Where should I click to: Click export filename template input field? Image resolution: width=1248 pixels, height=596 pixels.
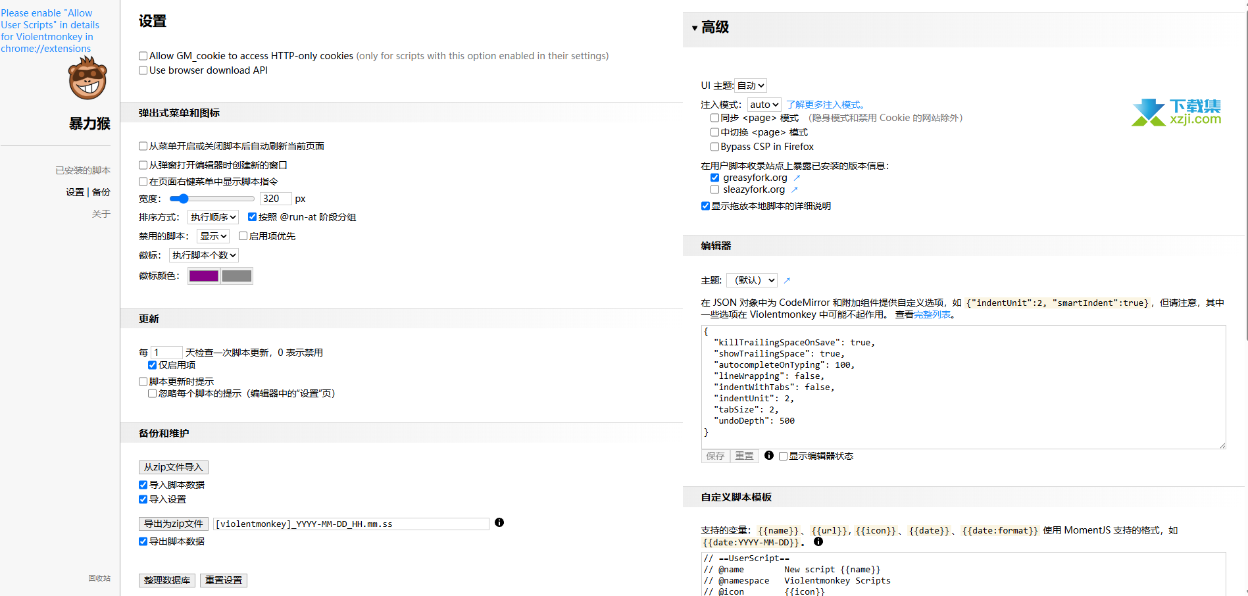[351, 524]
